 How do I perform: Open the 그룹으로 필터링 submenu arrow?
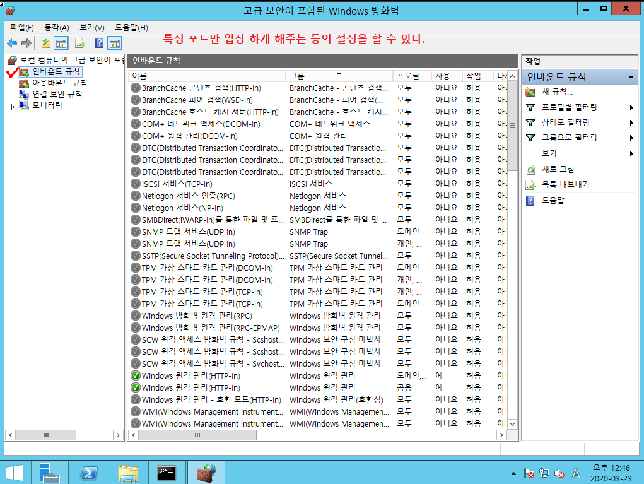pyautogui.click(x=631, y=138)
